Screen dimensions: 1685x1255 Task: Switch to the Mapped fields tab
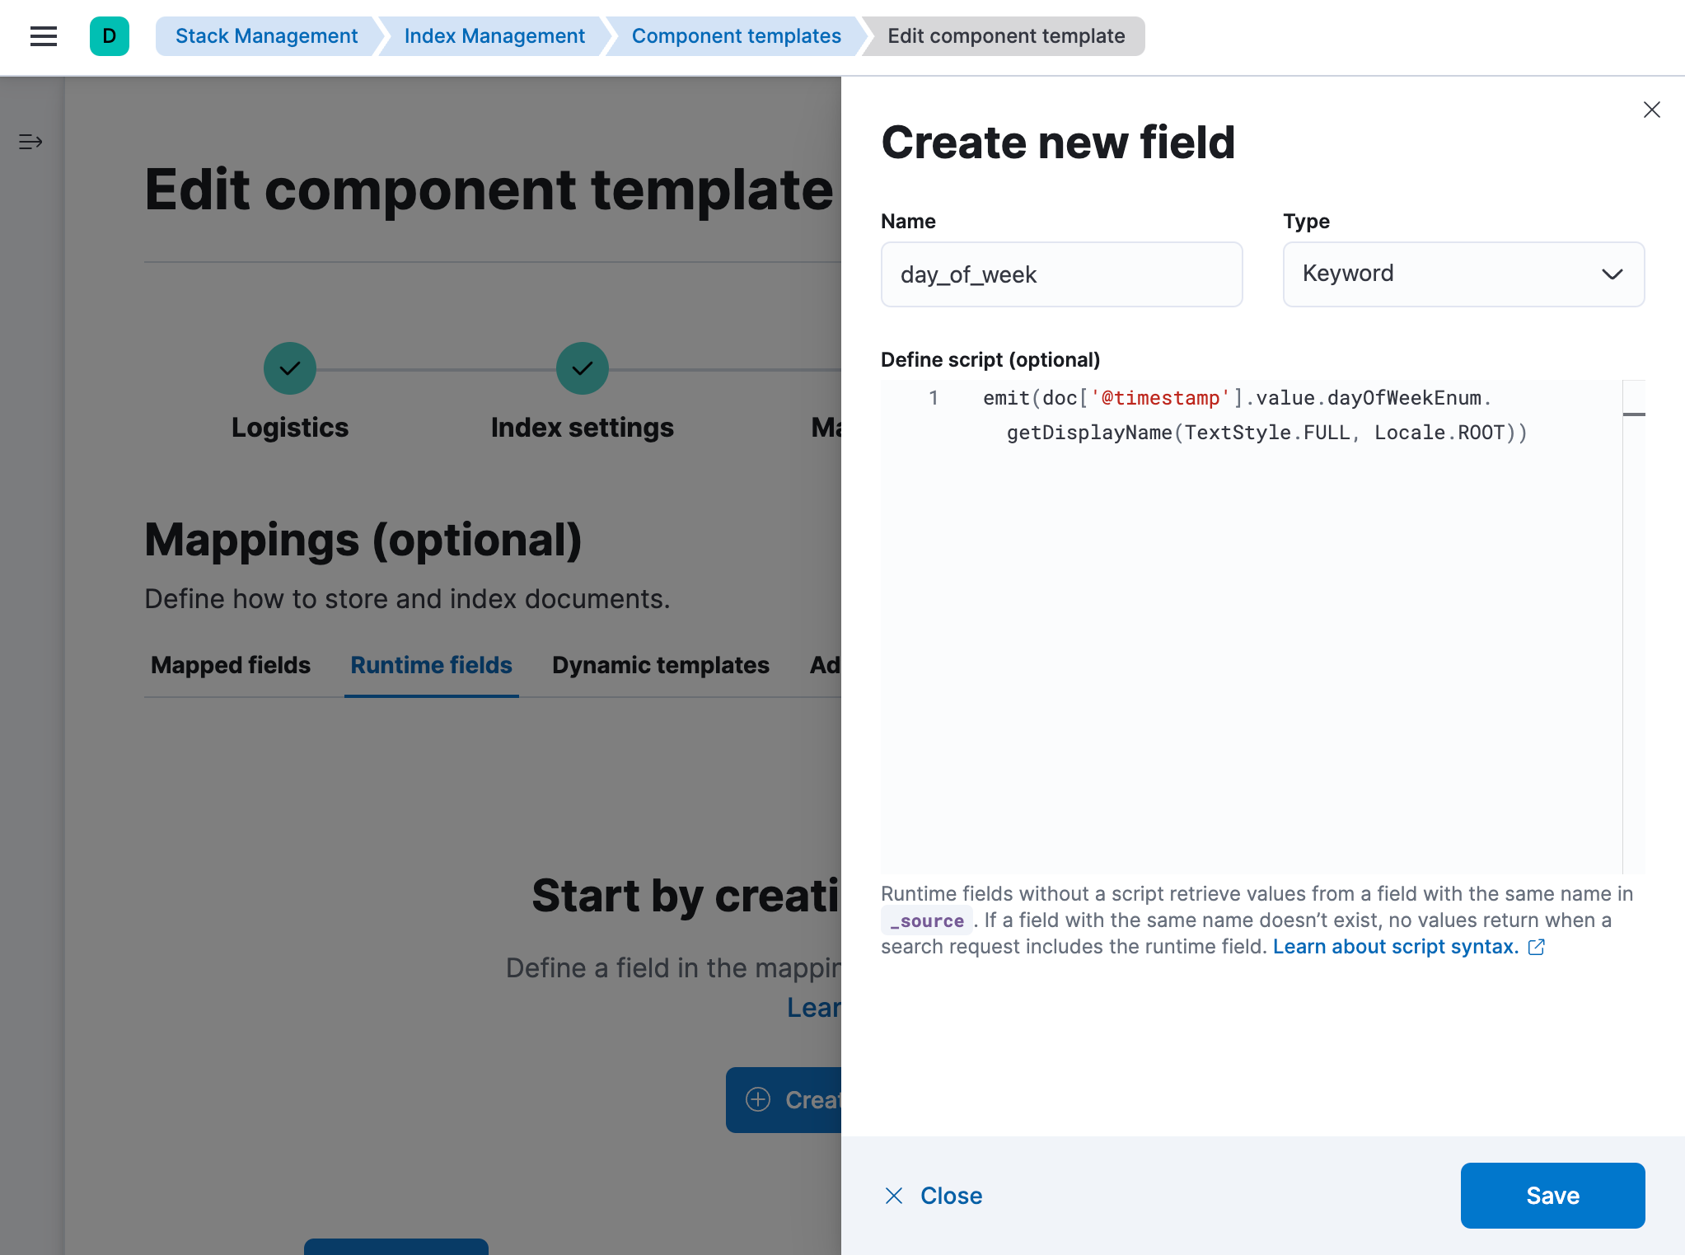[x=231, y=664]
